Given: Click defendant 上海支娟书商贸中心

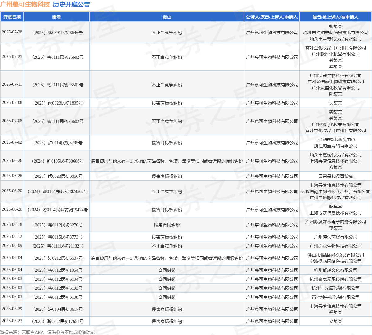Looking at the screenshot, I should pos(335,140).
